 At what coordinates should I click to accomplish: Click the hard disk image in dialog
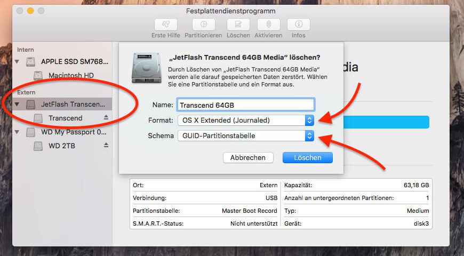147,68
